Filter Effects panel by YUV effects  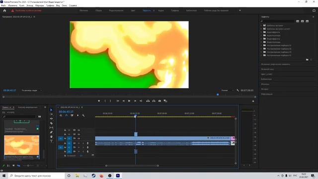[307, 21]
